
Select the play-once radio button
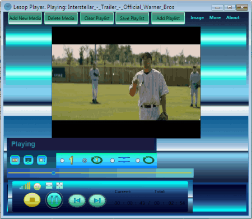tap(62, 161)
